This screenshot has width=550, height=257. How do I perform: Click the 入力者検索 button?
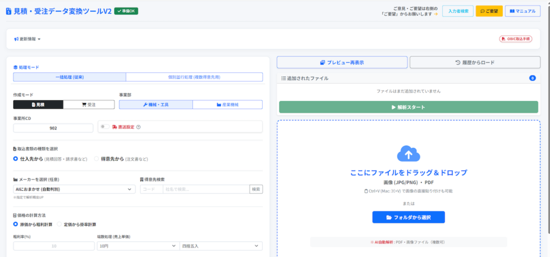[458, 11]
